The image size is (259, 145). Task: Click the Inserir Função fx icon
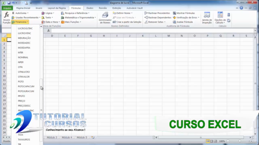(6, 18)
